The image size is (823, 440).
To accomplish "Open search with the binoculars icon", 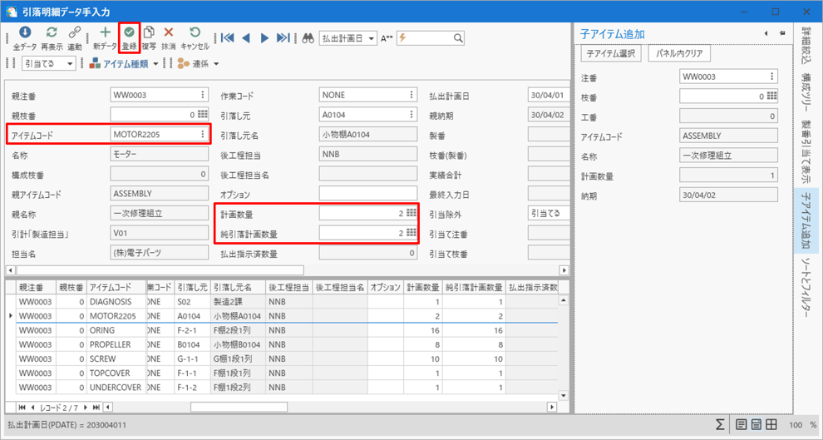I will pyautogui.click(x=308, y=38).
